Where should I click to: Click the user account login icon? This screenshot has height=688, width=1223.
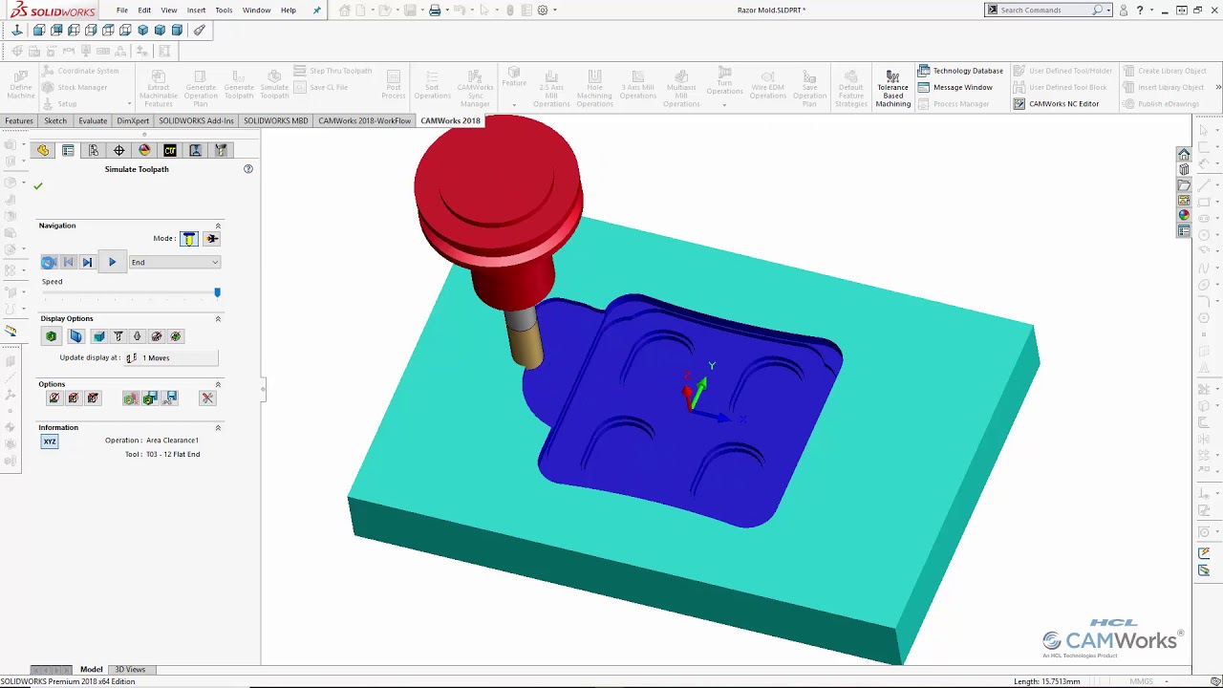[1124, 11]
